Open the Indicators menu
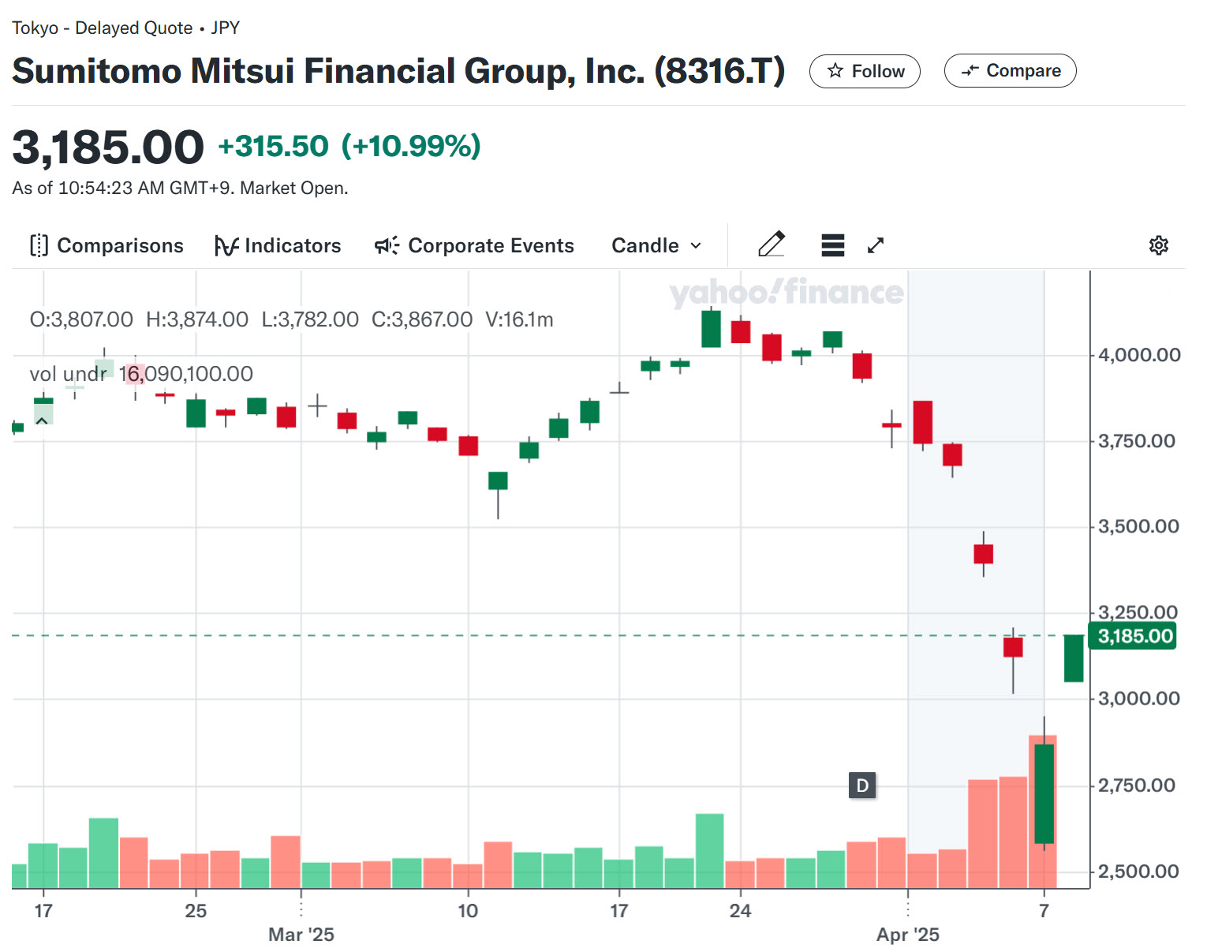 (278, 245)
